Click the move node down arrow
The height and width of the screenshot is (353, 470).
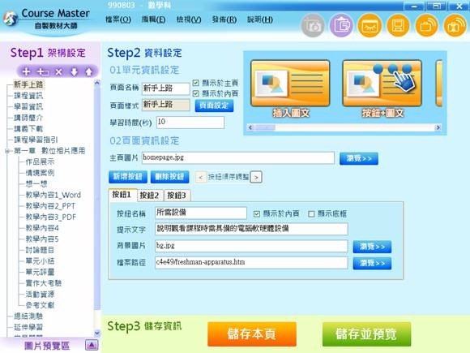(x=74, y=71)
